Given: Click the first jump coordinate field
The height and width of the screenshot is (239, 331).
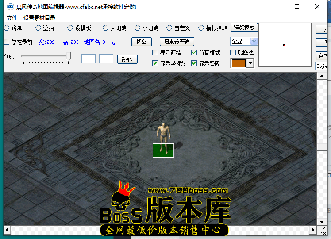Looking at the screenshot, I should coord(89,59).
